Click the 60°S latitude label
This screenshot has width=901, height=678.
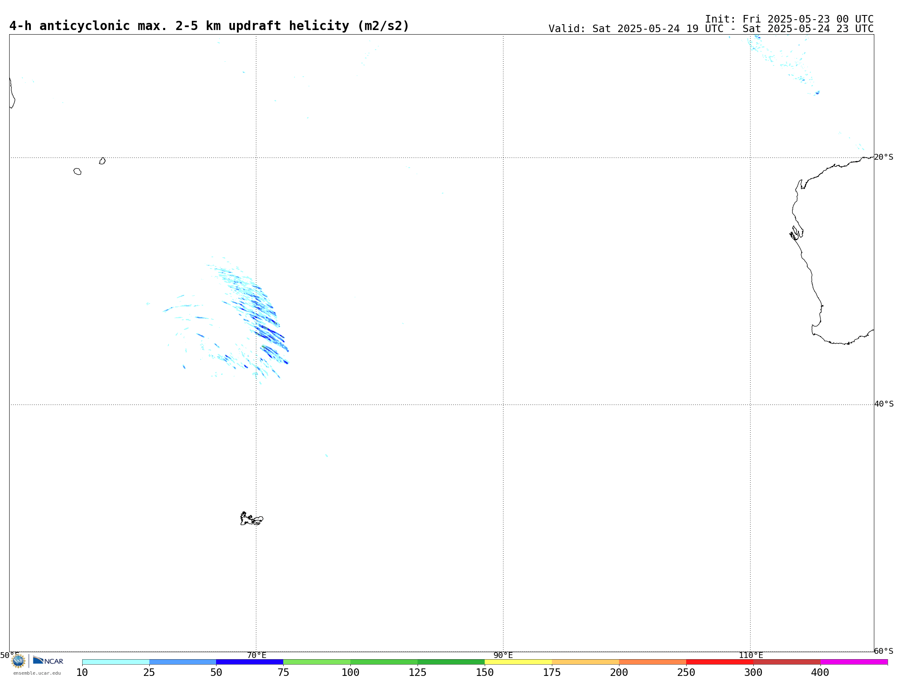click(x=884, y=651)
